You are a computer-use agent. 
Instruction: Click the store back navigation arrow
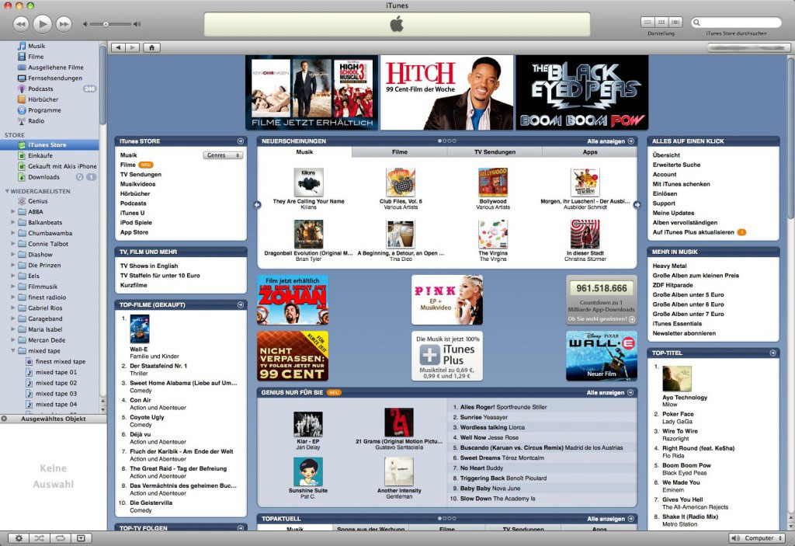click(118, 47)
